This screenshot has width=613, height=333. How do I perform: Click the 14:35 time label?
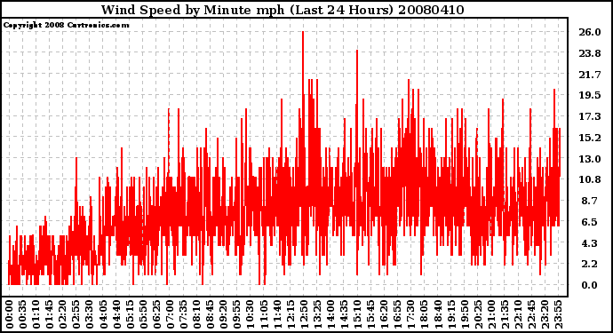click(344, 314)
